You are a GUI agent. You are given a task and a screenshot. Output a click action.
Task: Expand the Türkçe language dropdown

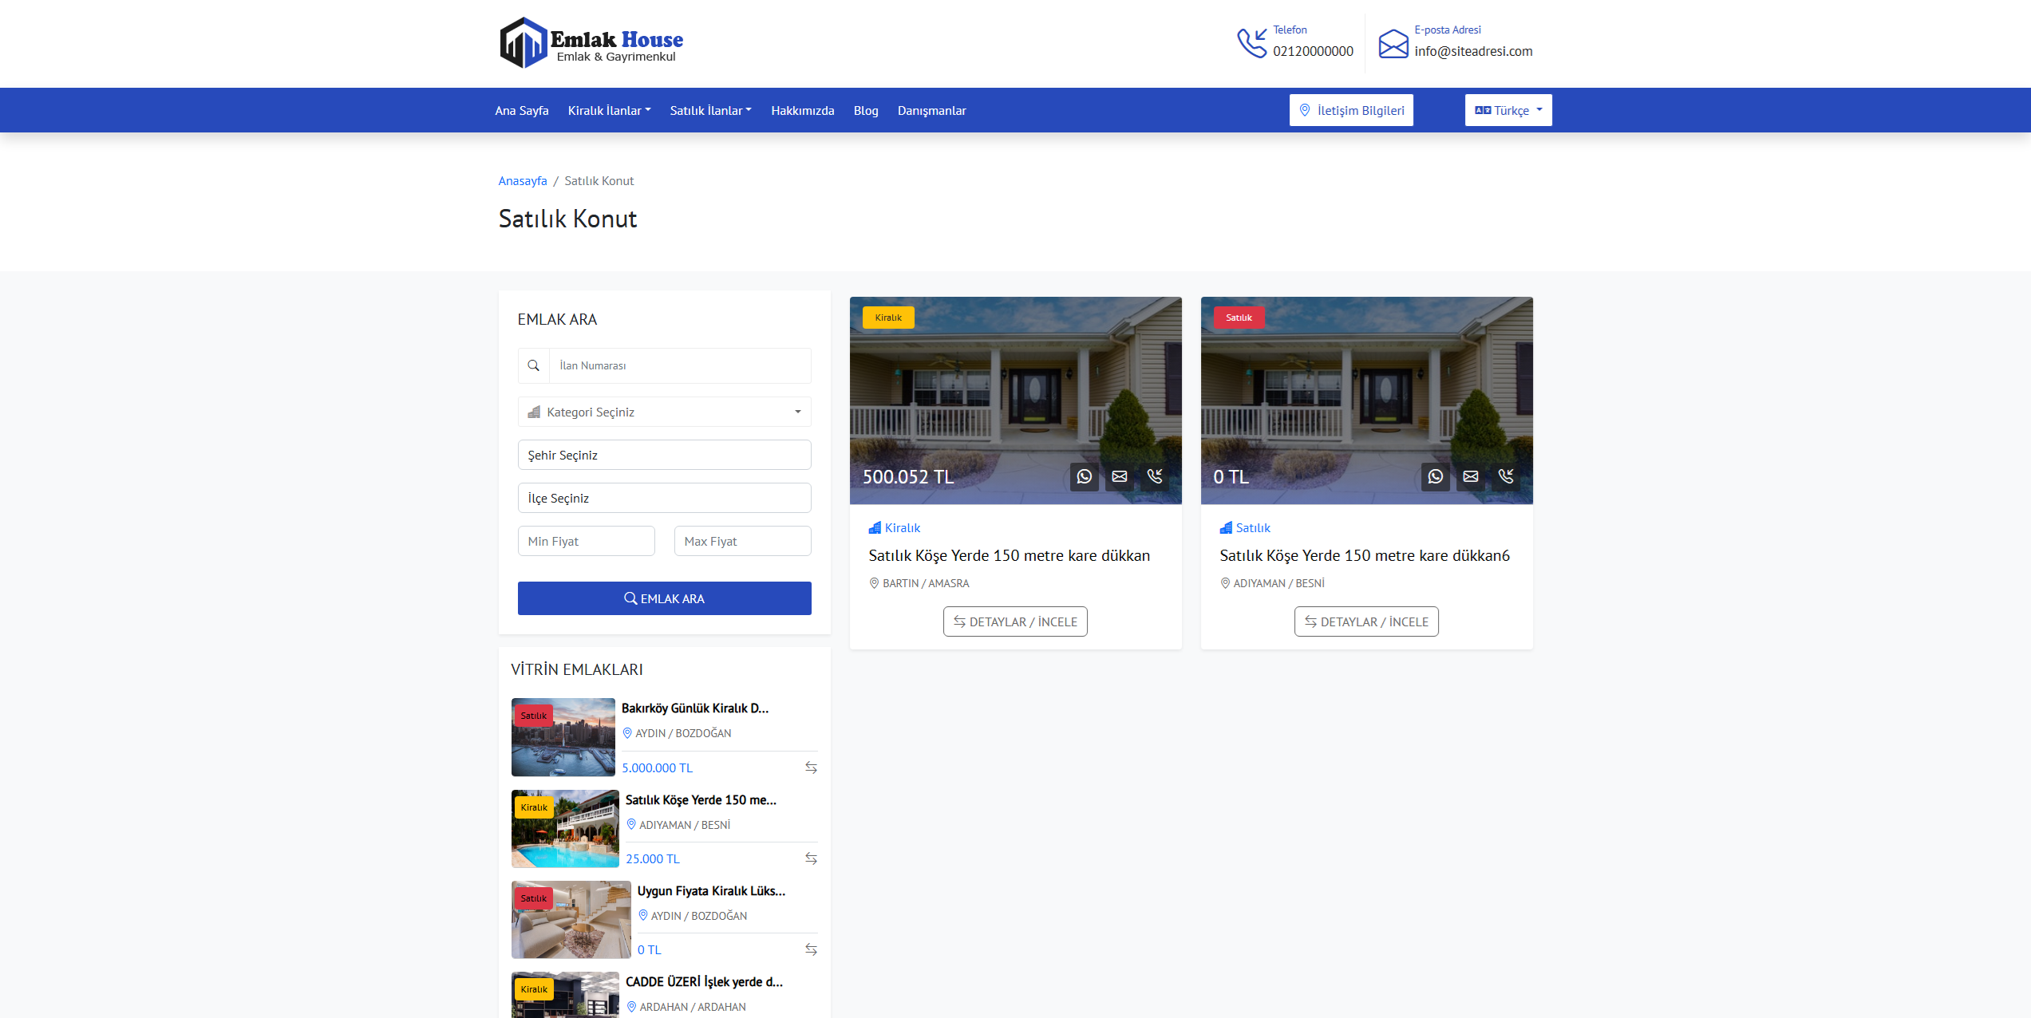[x=1507, y=110]
